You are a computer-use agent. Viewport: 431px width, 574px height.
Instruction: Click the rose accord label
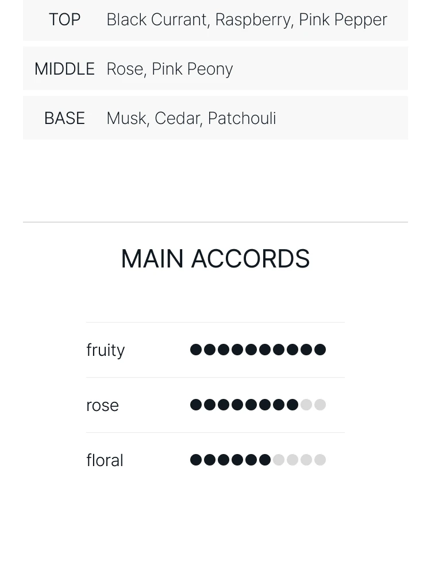(x=103, y=405)
